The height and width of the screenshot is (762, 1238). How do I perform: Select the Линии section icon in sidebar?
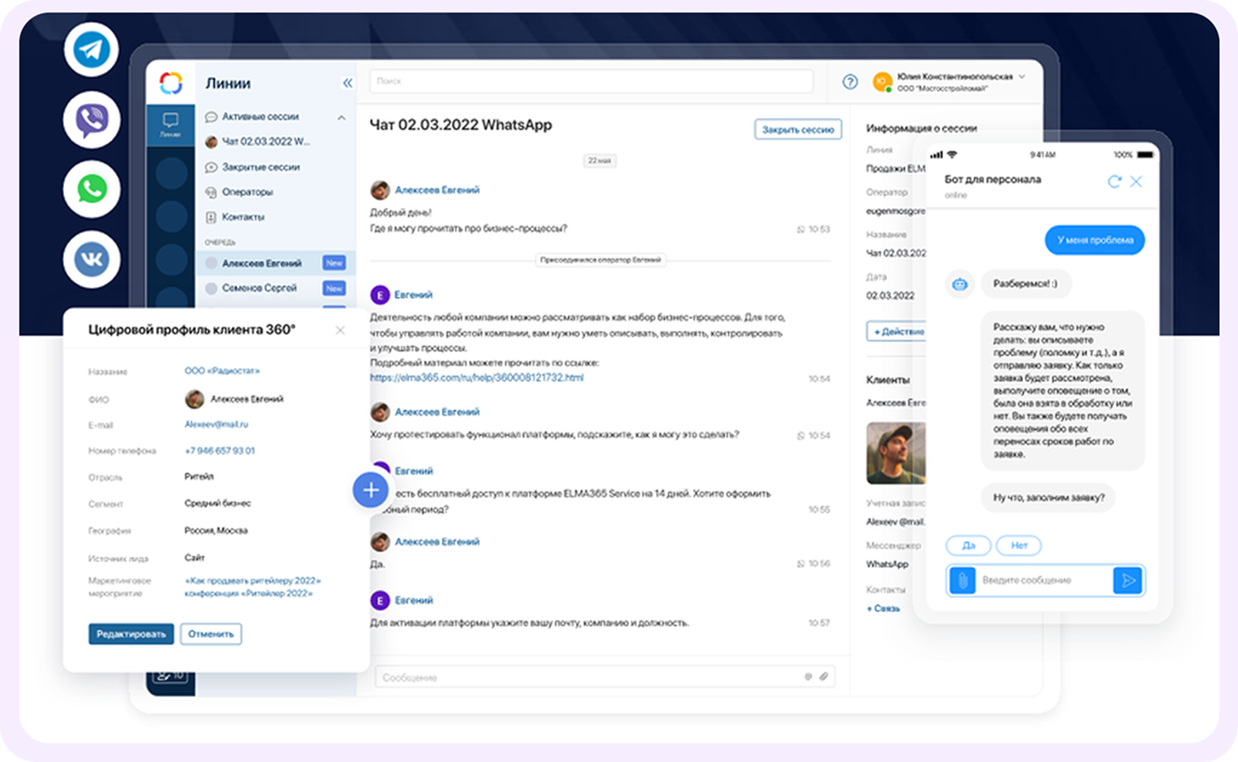click(x=169, y=120)
